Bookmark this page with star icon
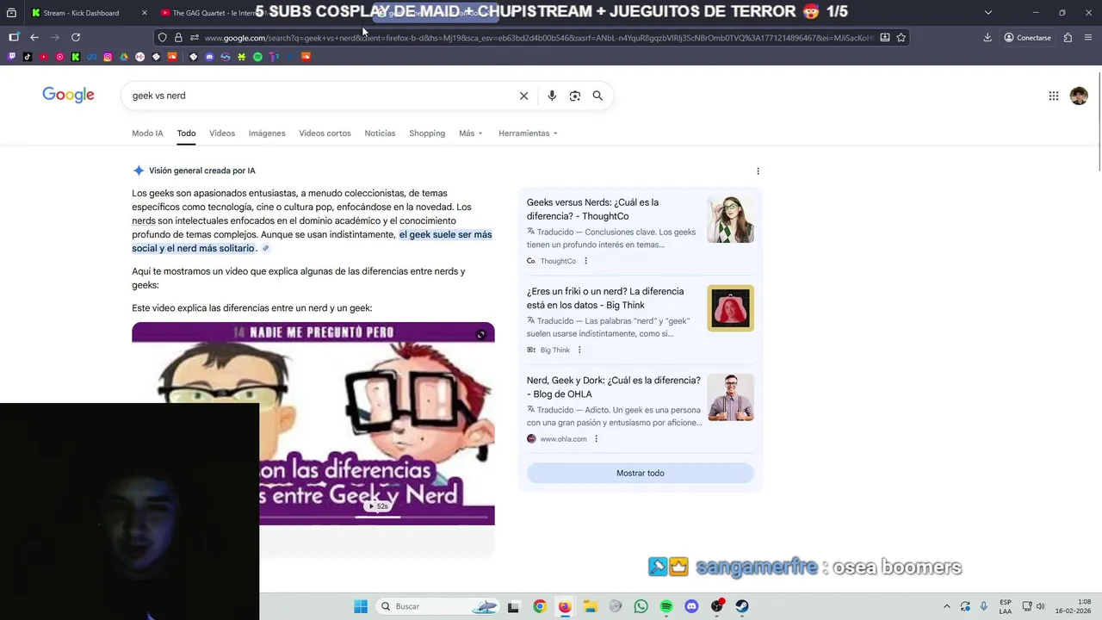This screenshot has height=620, width=1102. (901, 37)
